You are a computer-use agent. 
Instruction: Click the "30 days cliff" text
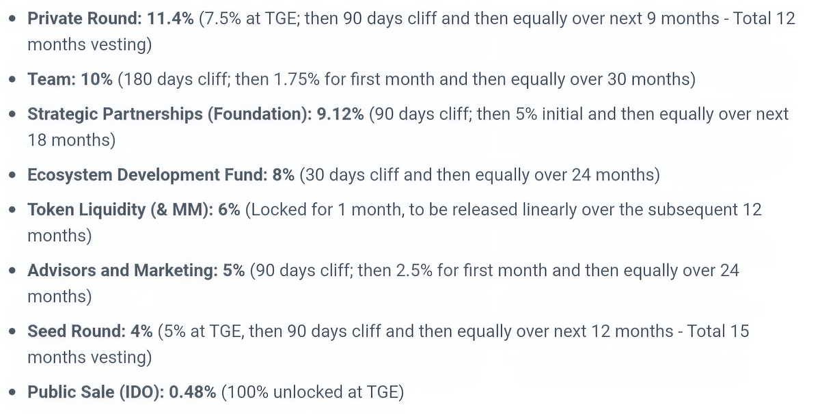348,176
